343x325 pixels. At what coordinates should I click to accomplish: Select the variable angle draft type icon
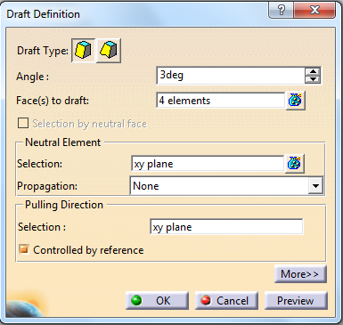pyautogui.click(x=109, y=51)
